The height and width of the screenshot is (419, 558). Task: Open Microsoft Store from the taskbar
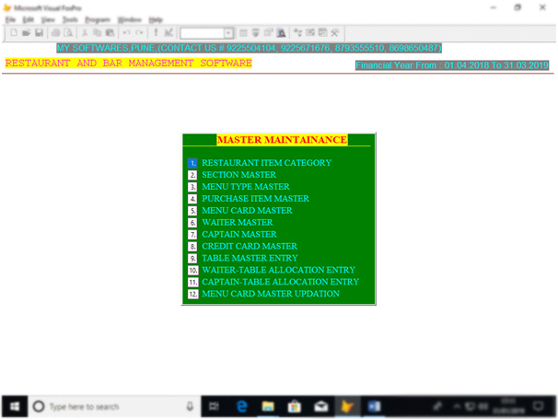[x=295, y=406]
